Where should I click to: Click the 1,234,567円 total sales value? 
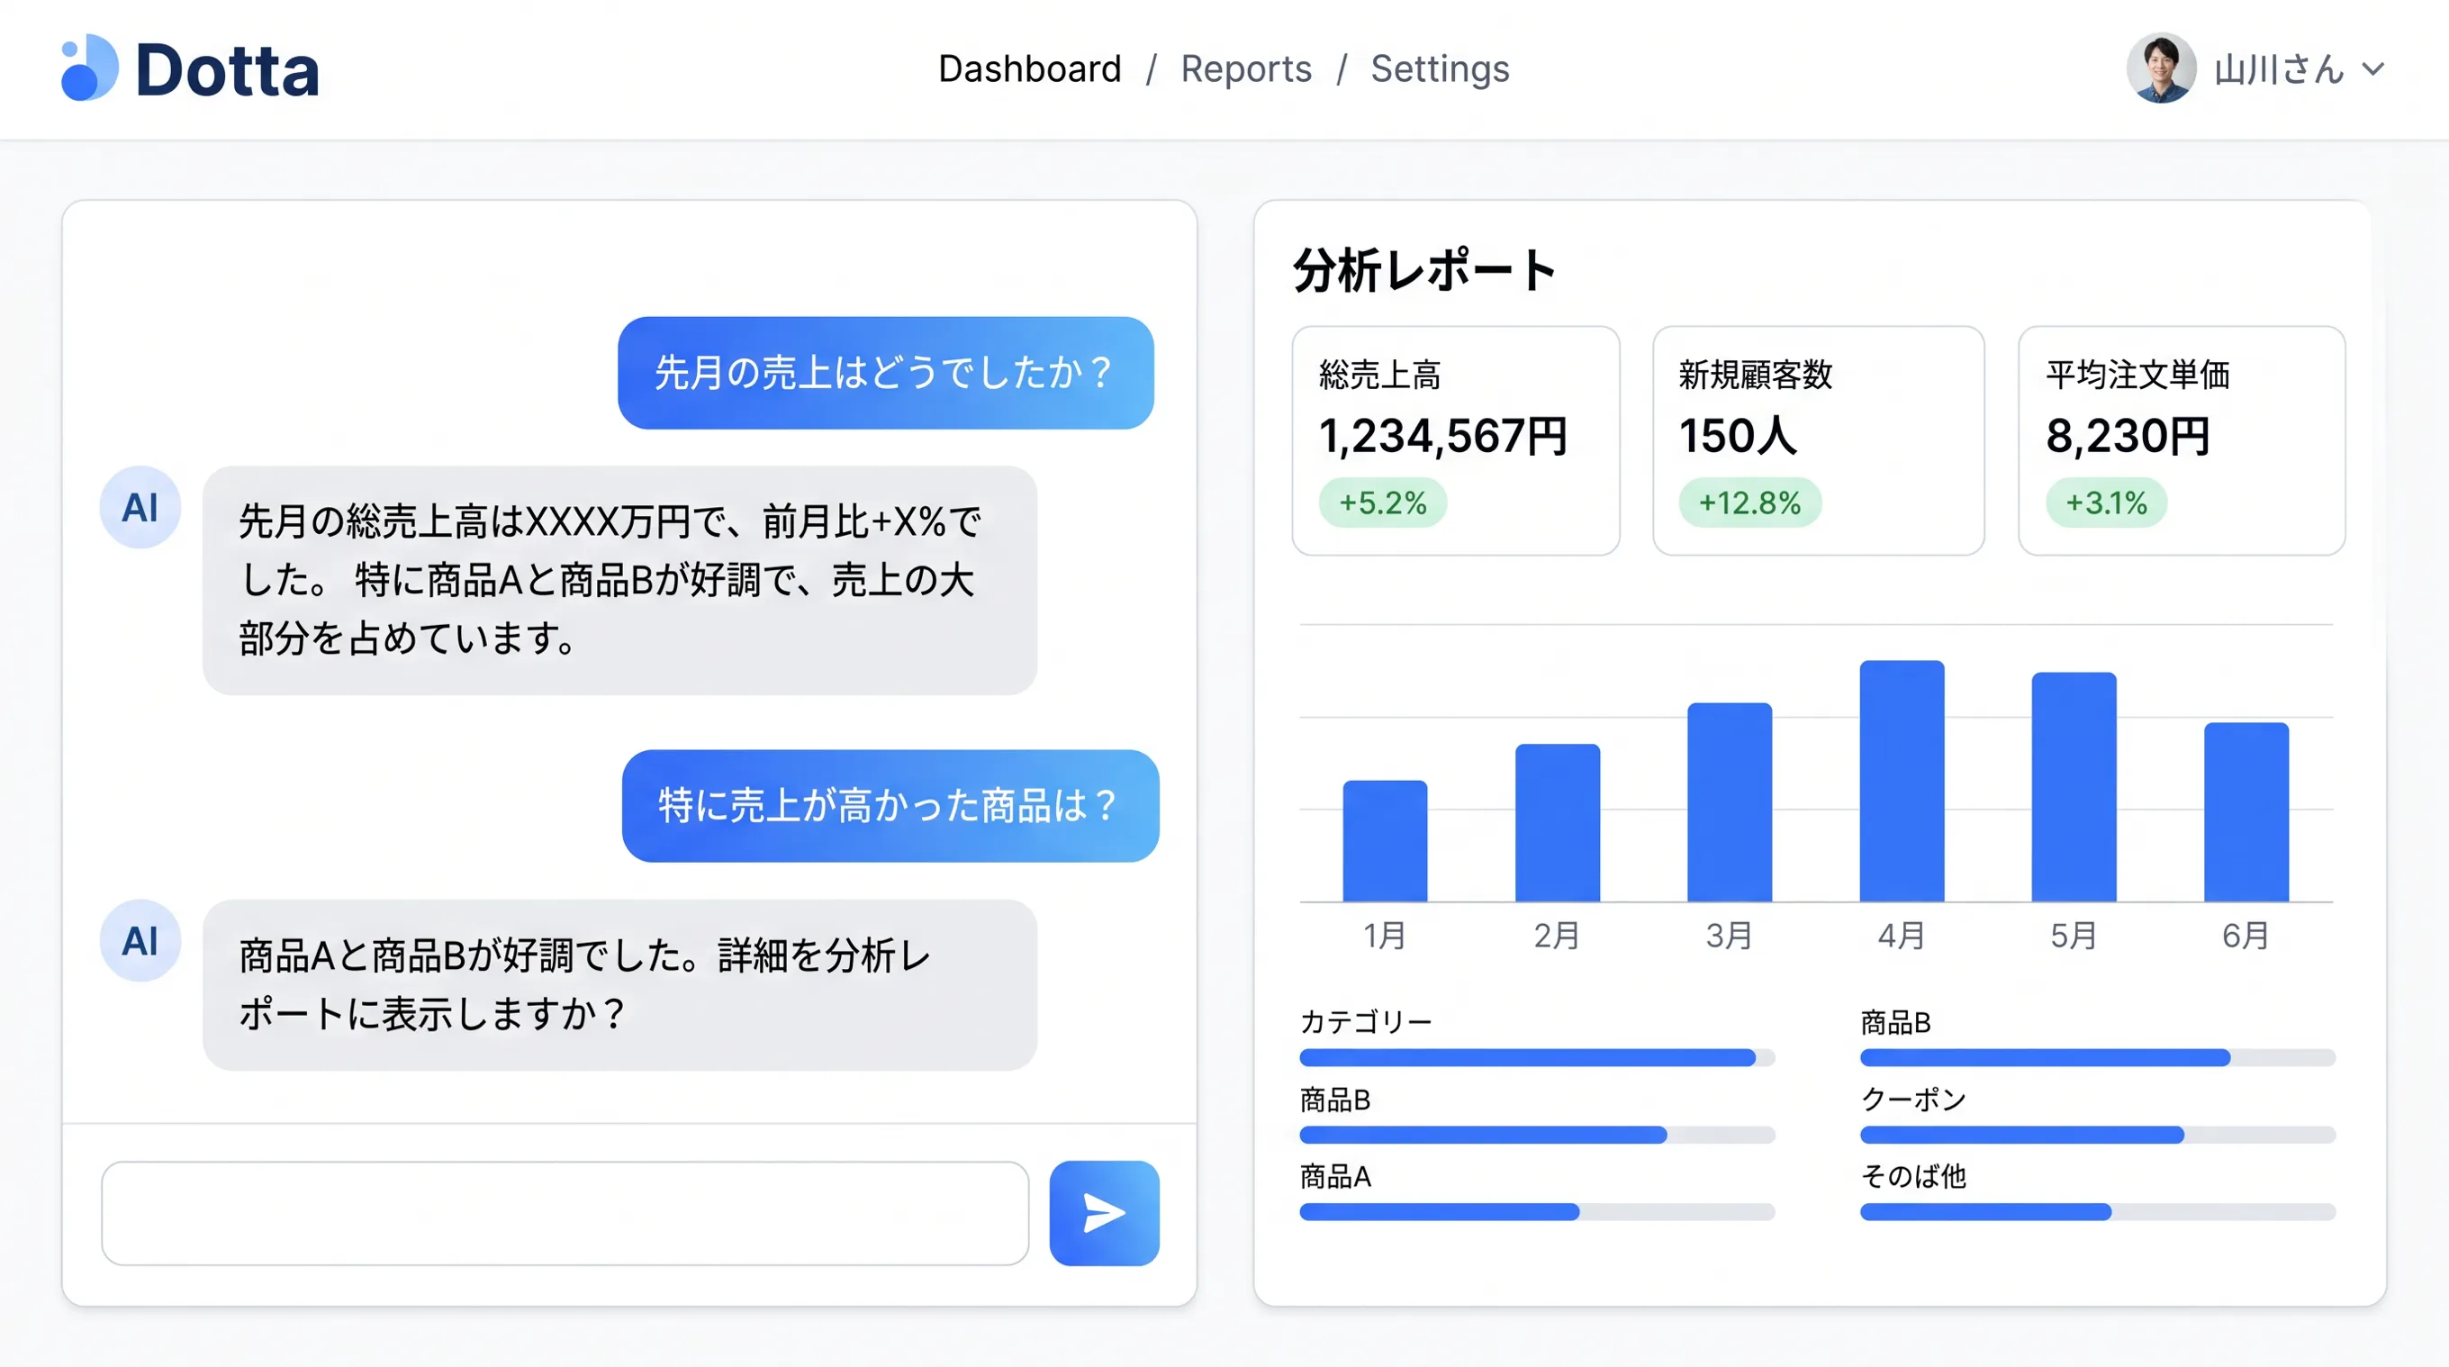1443,437
